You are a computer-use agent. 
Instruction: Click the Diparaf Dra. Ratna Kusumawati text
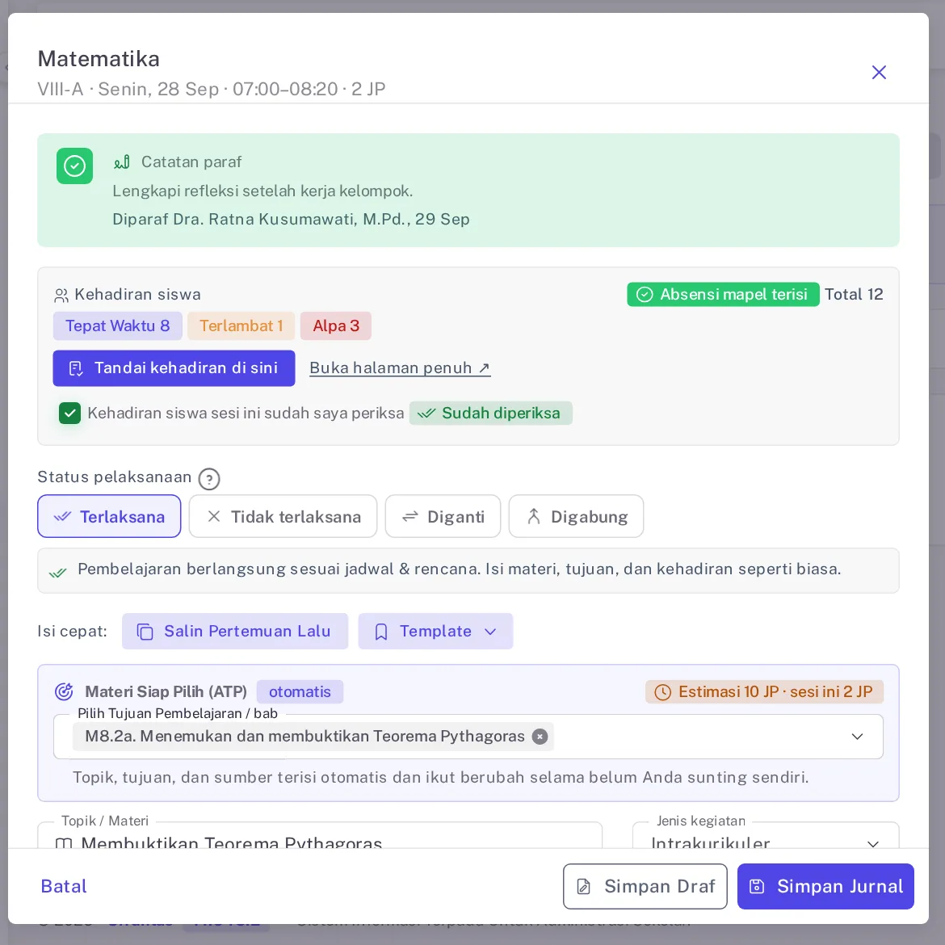click(291, 220)
